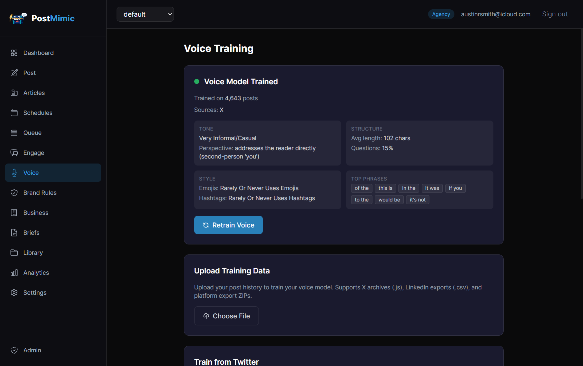Image resolution: width=583 pixels, height=366 pixels.
Task: Click the "it's not" phrase chip
Action: coord(418,200)
